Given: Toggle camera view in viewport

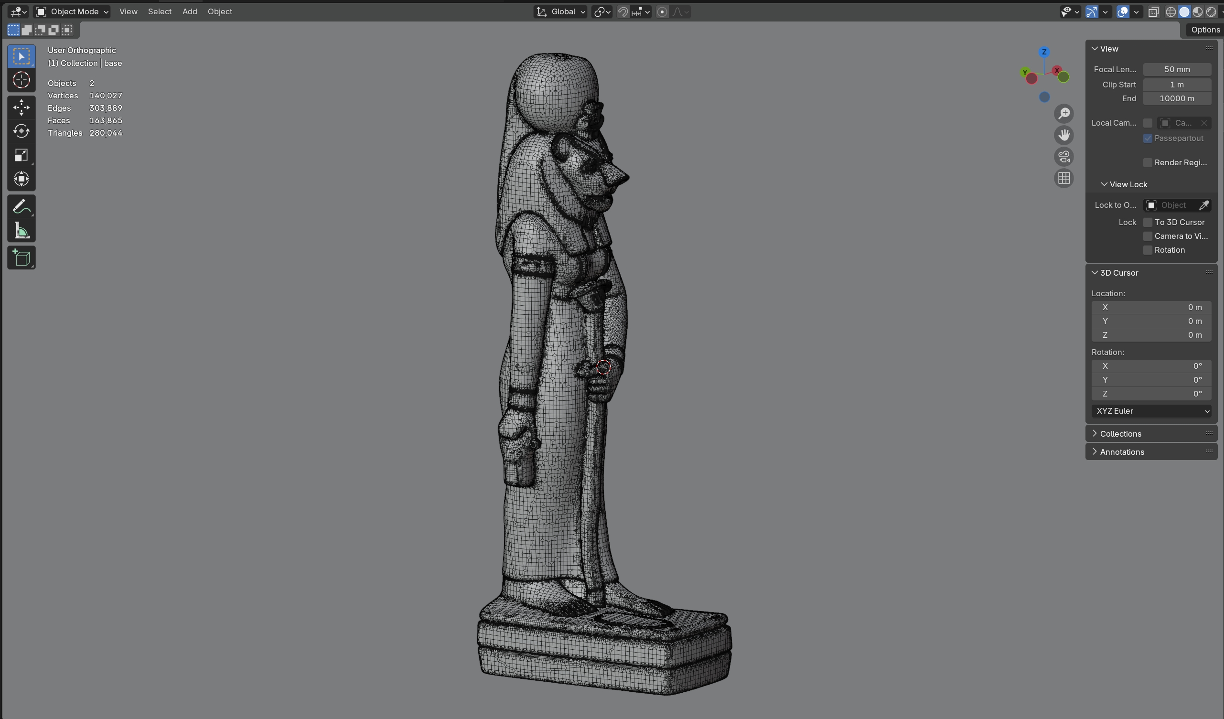Looking at the screenshot, I should click(1063, 157).
